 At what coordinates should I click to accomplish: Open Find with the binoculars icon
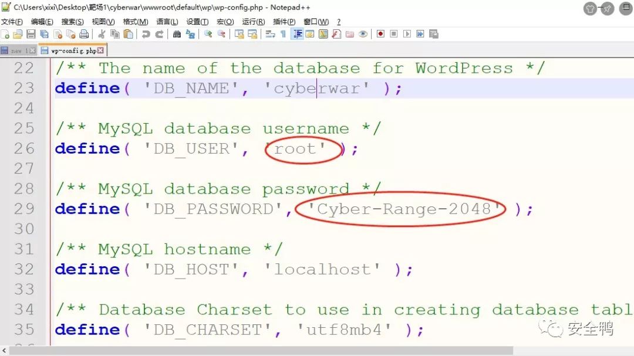click(177, 35)
